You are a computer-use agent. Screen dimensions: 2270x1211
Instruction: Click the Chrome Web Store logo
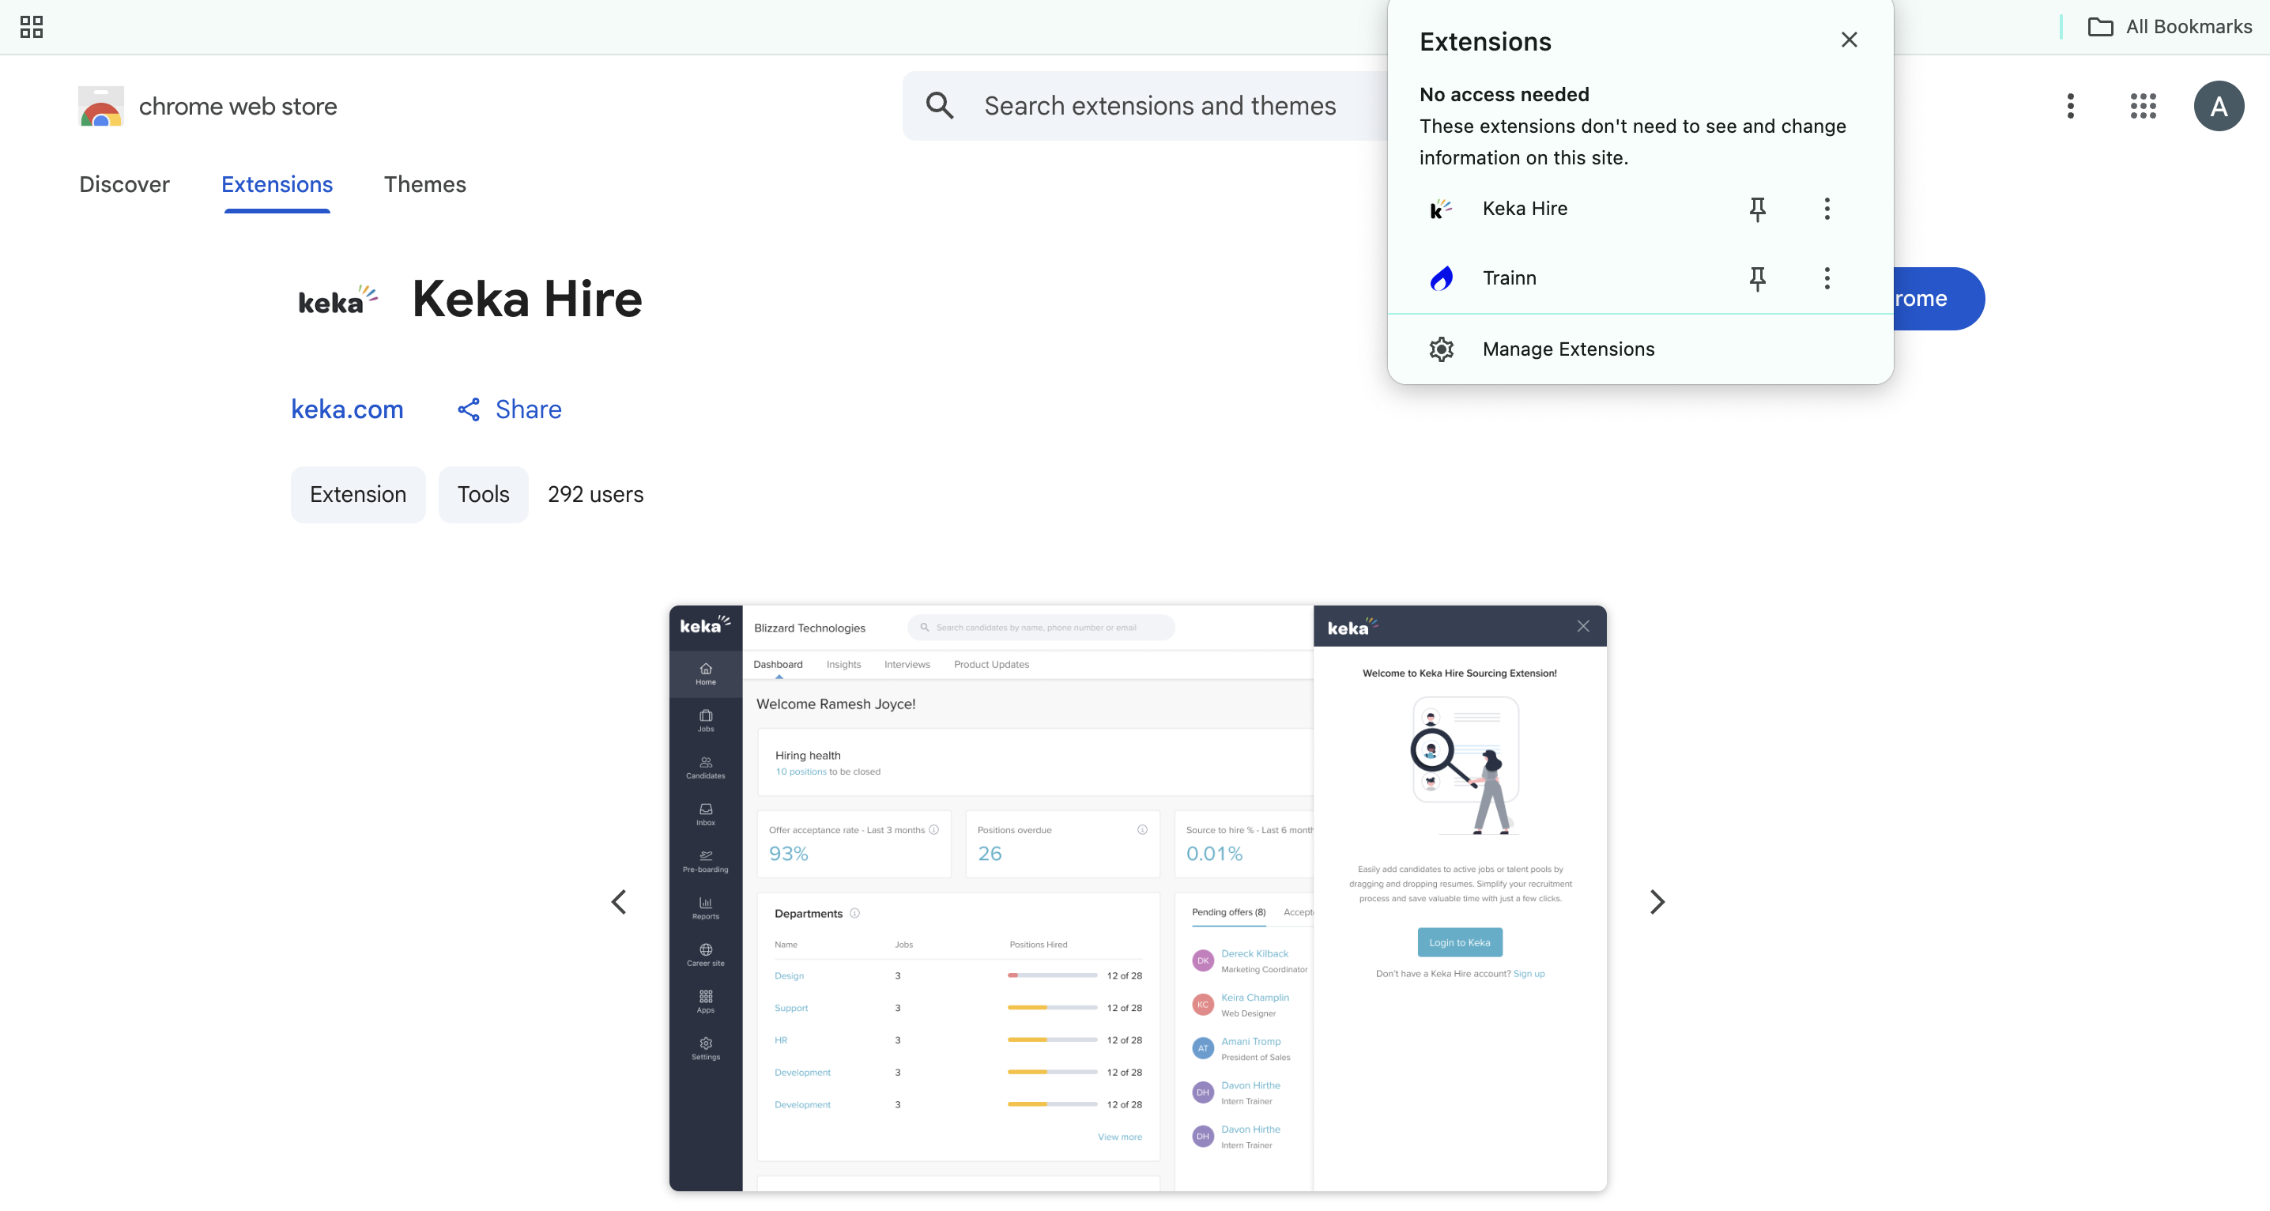[101, 107]
